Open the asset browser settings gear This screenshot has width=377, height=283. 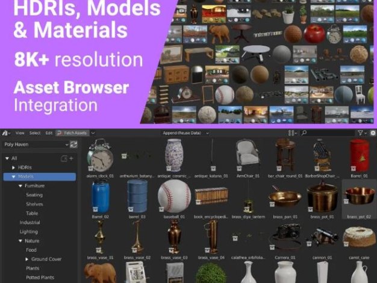[x=373, y=133]
